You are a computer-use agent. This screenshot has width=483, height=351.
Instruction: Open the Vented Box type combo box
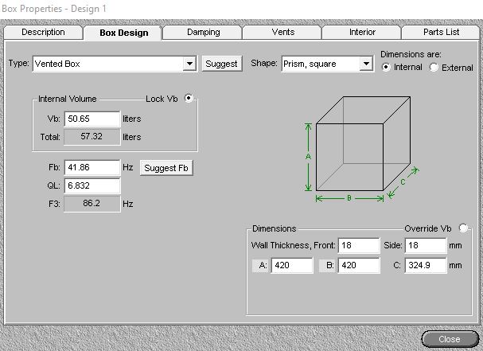coord(115,64)
